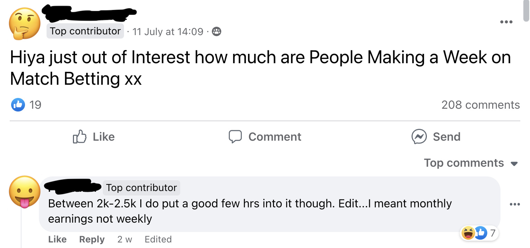Click the tongue-out emoji commenter avatar

point(25,192)
